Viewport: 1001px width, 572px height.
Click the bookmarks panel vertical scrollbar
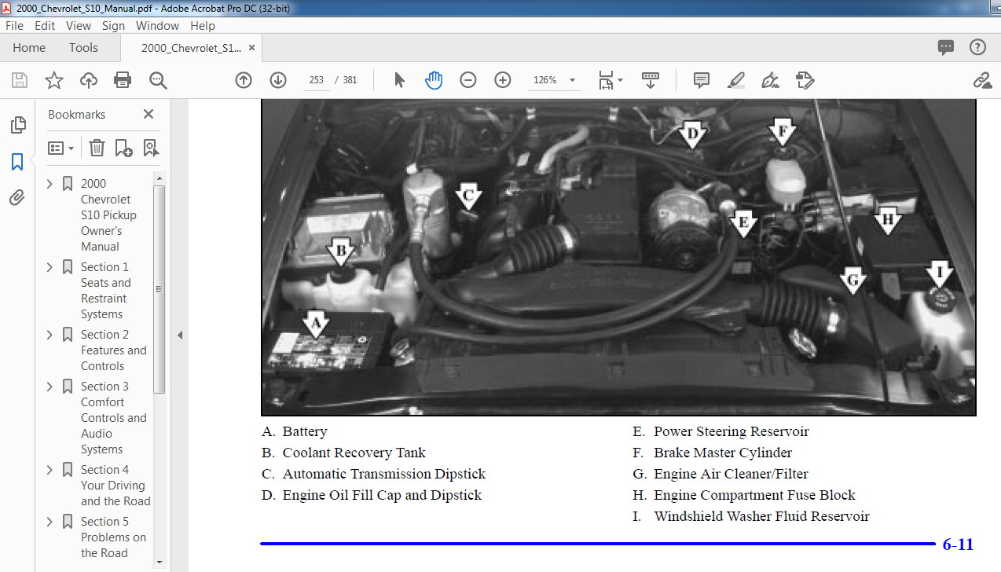[159, 289]
